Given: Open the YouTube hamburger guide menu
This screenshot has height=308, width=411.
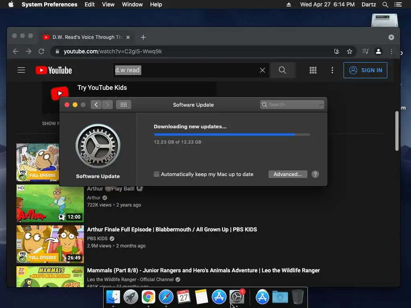Looking at the screenshot, I should 21,70.
